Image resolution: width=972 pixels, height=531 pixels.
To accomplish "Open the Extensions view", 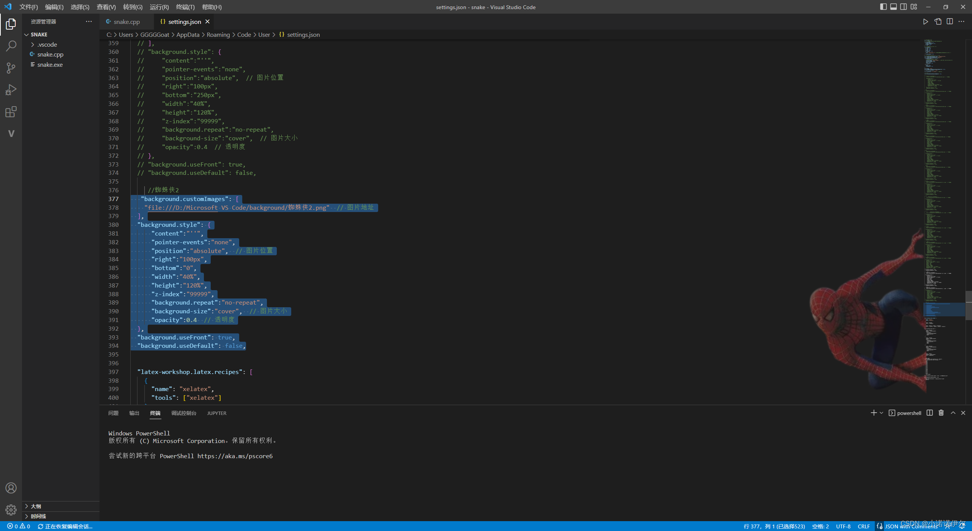I will click(x=11, y=112).
